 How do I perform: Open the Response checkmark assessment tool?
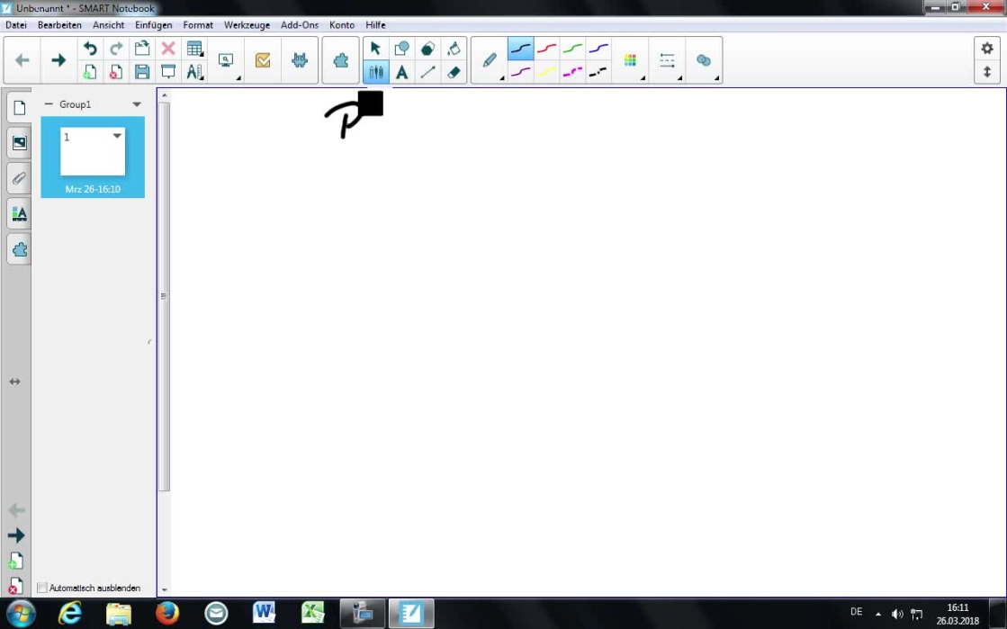coord(263,60)
